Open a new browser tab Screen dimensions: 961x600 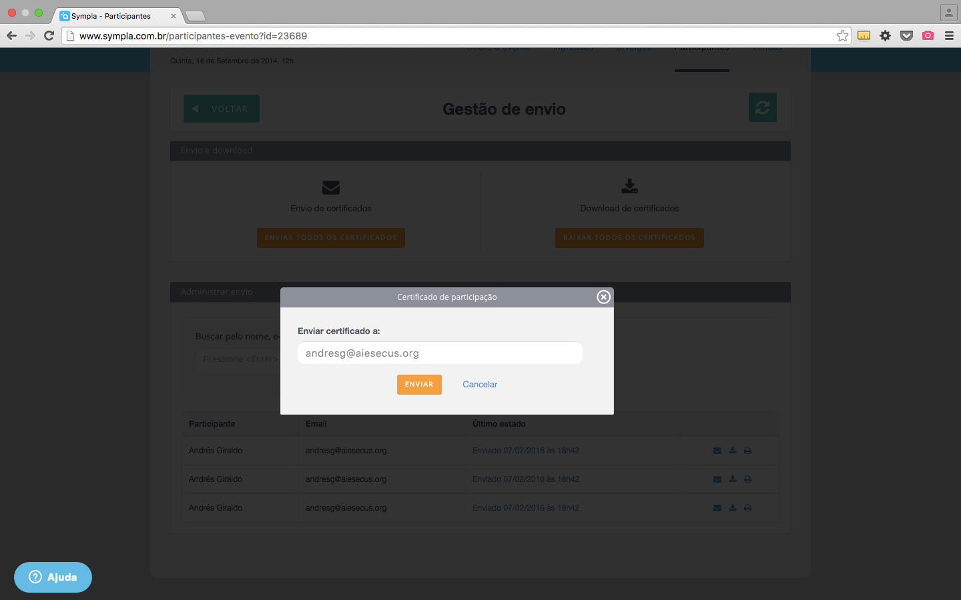[x=195, y=16]
